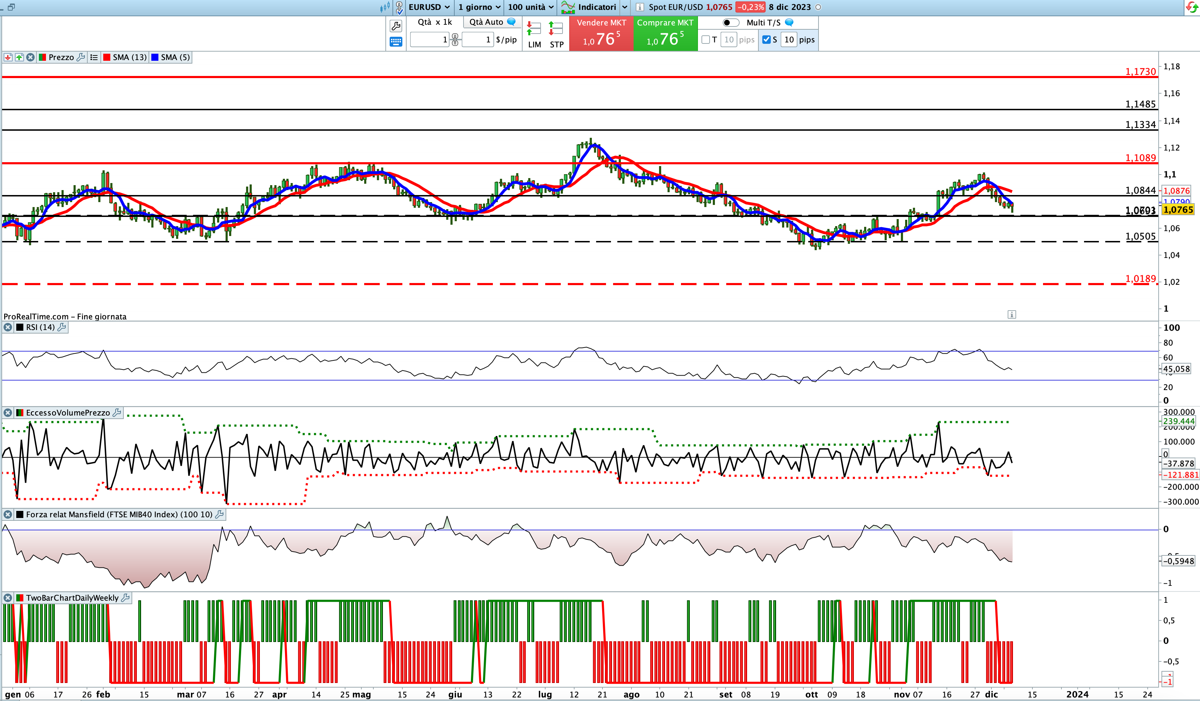Image resolution: width=1200 pixels, height=701 pixels.
Task: Click the chart info icon at bottom right
Action: (x=1012, y=314)
